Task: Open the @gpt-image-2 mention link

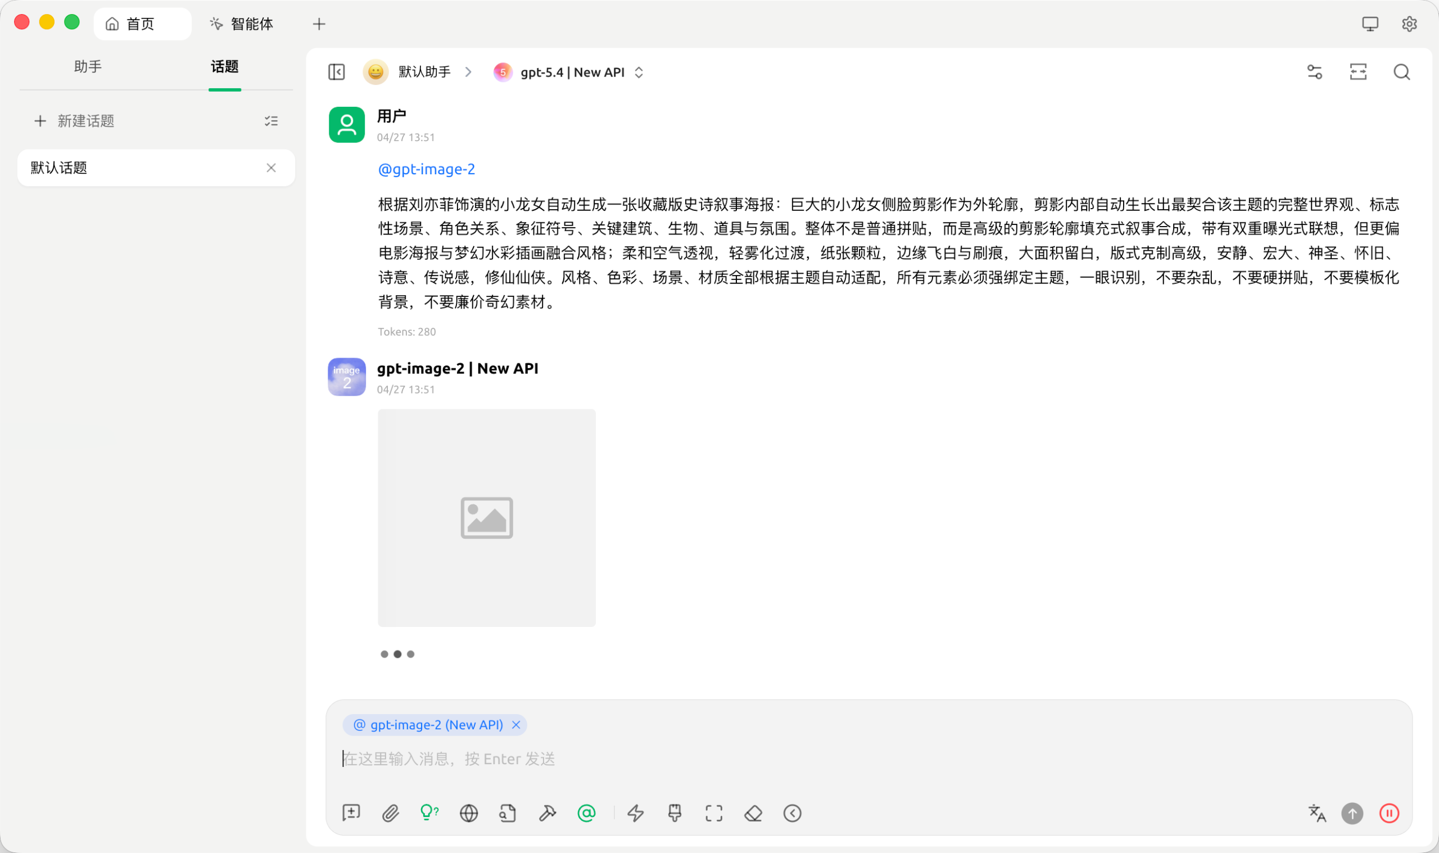Action: coord(426,169)
